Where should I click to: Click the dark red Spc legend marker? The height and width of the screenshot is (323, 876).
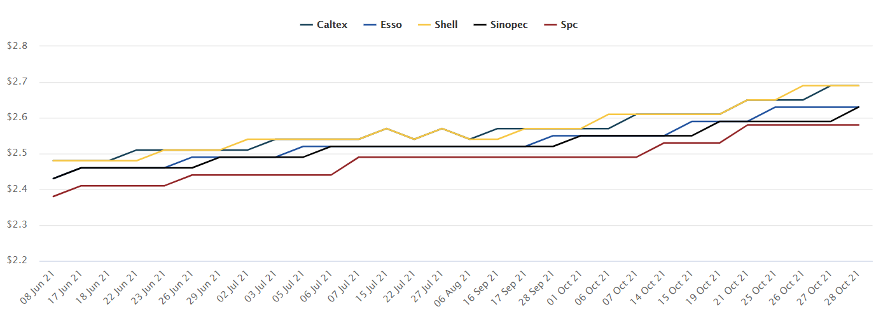pos(550,25)
